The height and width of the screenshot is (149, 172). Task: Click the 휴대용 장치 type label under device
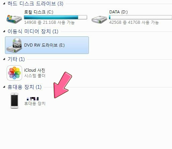35,103
